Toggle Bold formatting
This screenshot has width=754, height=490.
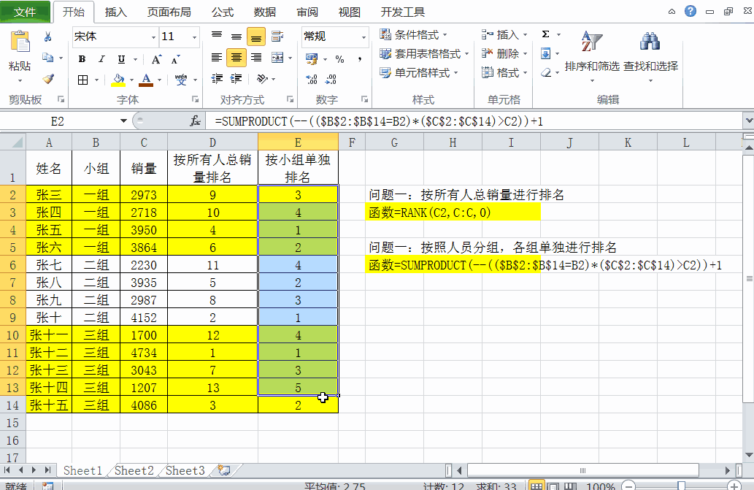click(82, 59)
